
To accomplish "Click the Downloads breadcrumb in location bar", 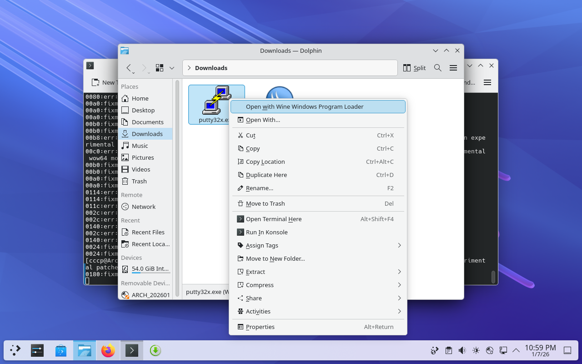I will click(x=211, y=68).
